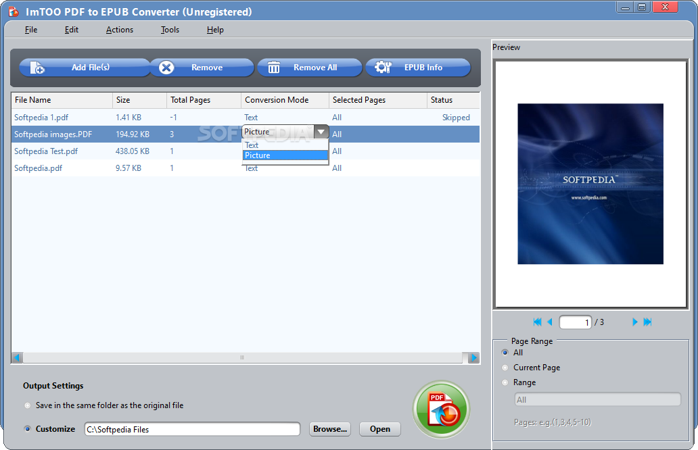
Task: Select the Softpedia 1.pdf row
Action: pos(246,118)
